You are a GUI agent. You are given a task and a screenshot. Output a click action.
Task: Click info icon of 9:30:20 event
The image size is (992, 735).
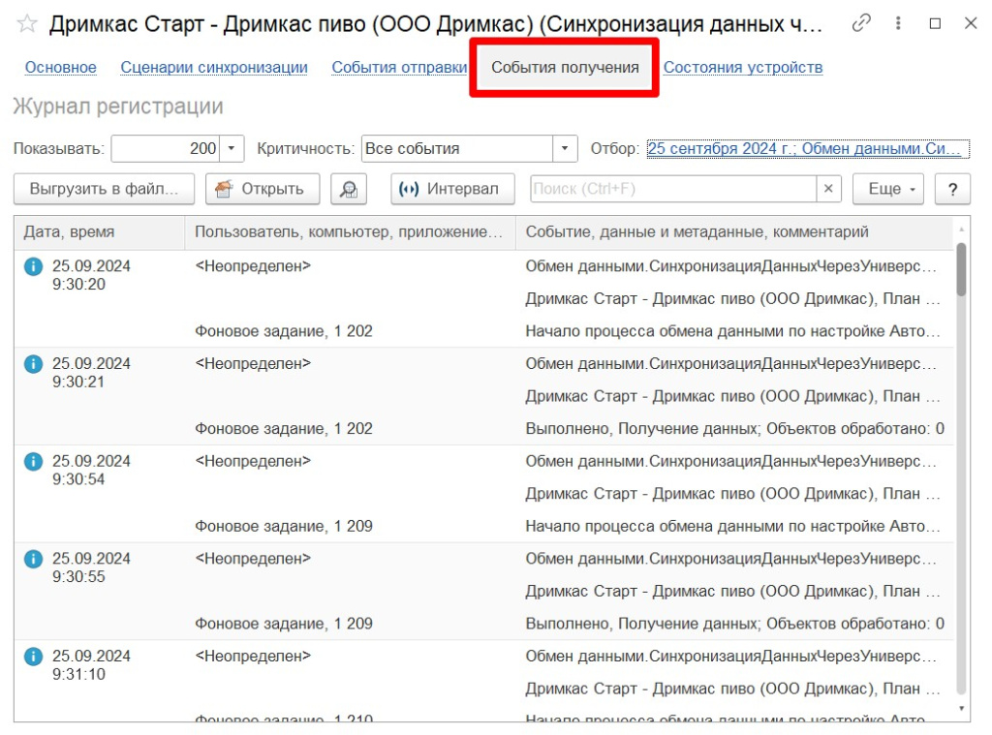pos(33,266)
